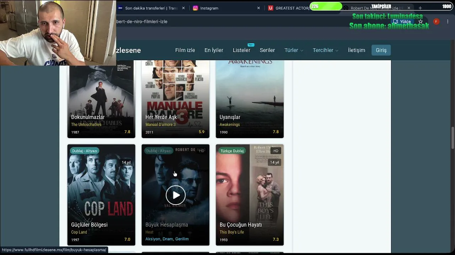This screenshot has height=255, width=455.
Task: Select the Gerilim genre link
Action: click(x=182, y=239)
